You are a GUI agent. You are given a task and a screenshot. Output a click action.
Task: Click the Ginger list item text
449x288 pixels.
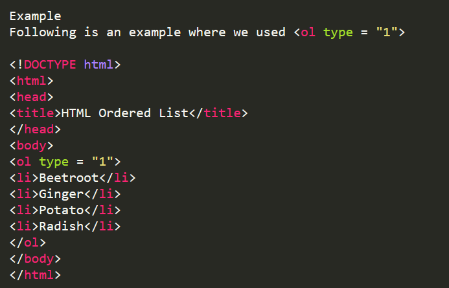point(62,194)
